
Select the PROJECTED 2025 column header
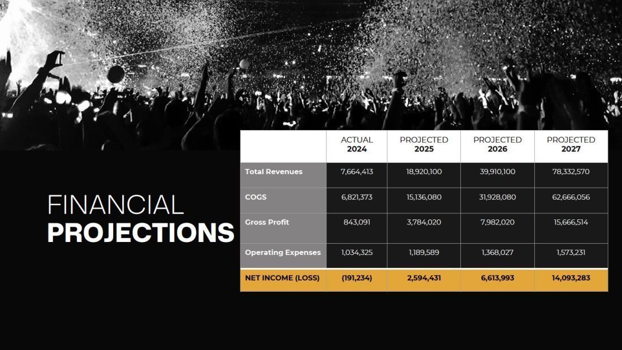424,146
